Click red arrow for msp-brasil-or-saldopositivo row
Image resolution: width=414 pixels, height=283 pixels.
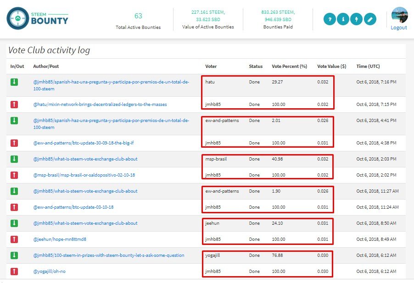[x=14, y=175]
